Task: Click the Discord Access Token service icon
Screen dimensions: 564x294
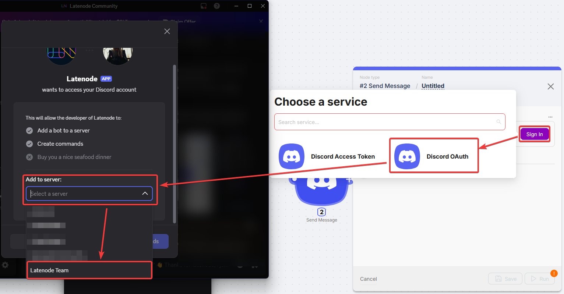Action: (x=292, y=156)
